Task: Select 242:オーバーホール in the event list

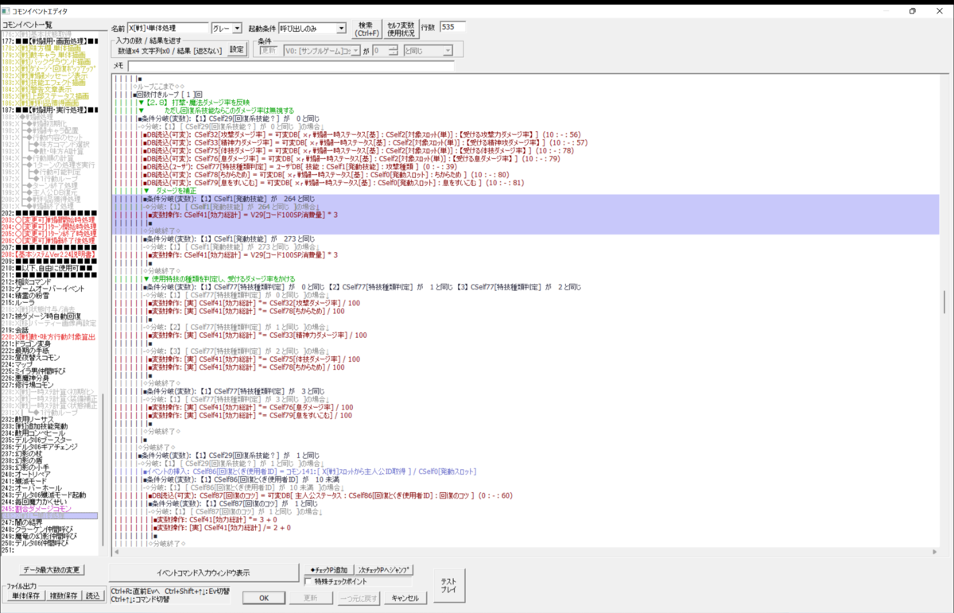Action: (32, 488)
